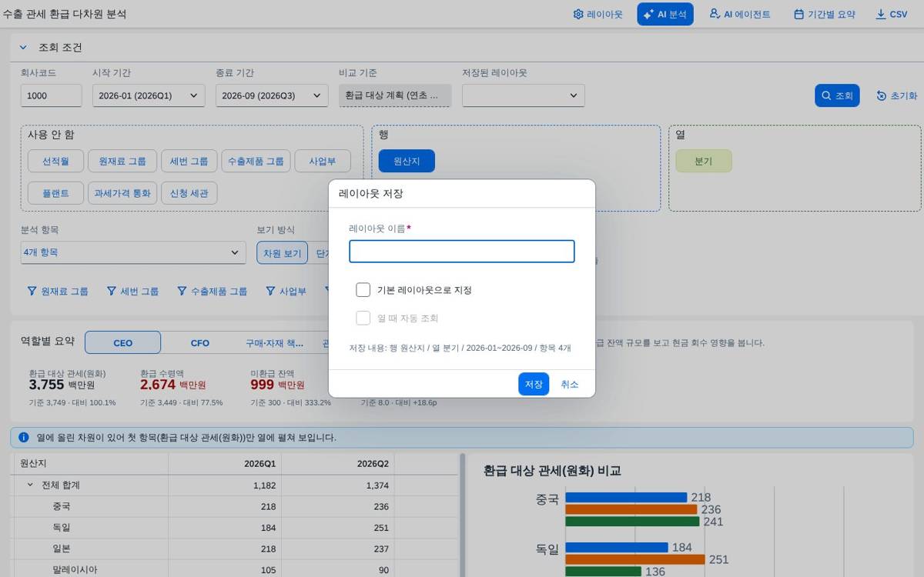Open the 기간별 요약 calendar button
Image resolution: width=924 pixels, height=577 pixels.
824,14
